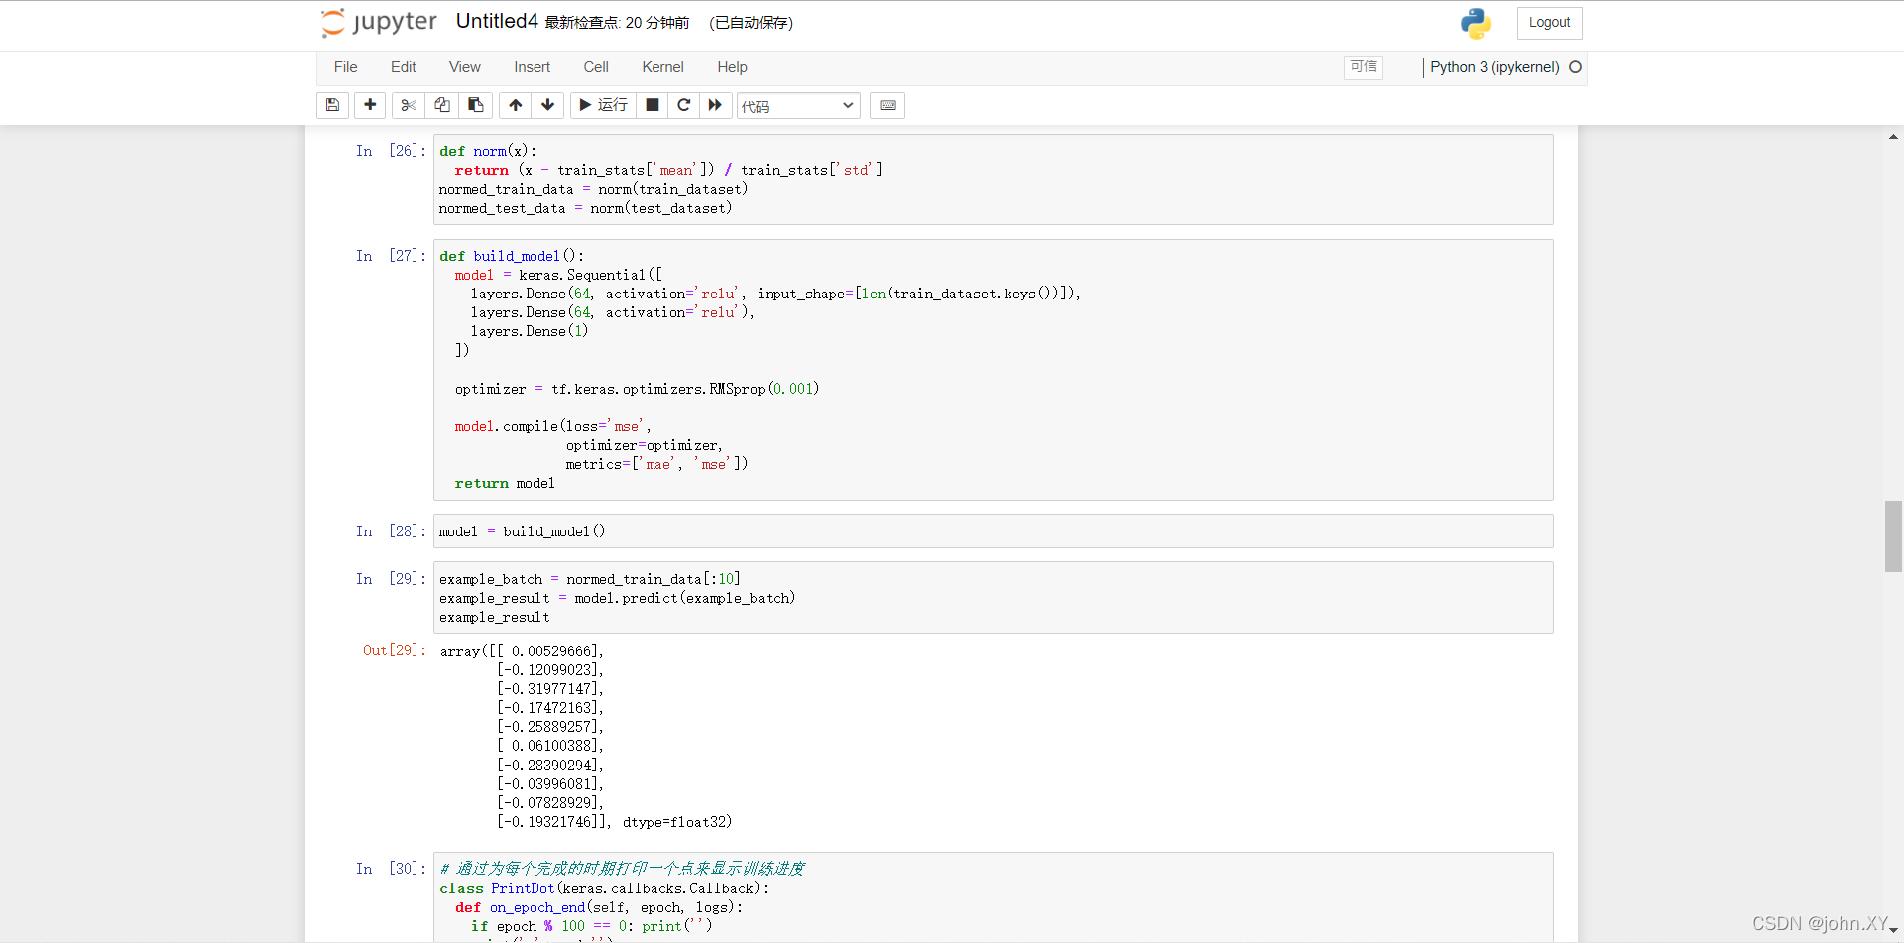The height and width of the screenshot is (943, 1904).
Task: Open the File menu
Action: click(346, 67)
